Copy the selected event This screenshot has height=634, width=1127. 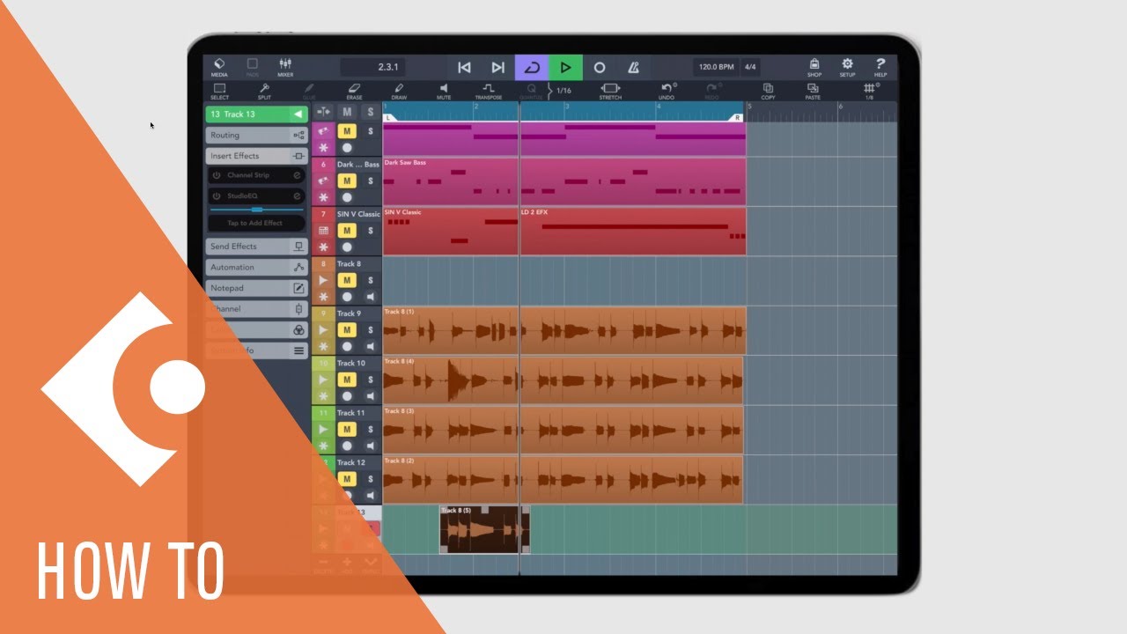[x=768, y=91]
